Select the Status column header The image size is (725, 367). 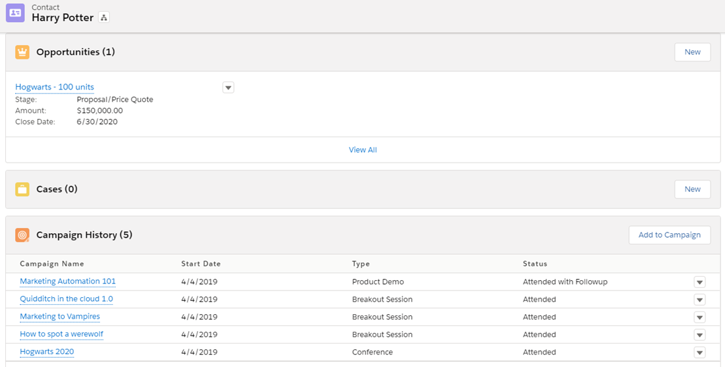click(x=535, y=264)
